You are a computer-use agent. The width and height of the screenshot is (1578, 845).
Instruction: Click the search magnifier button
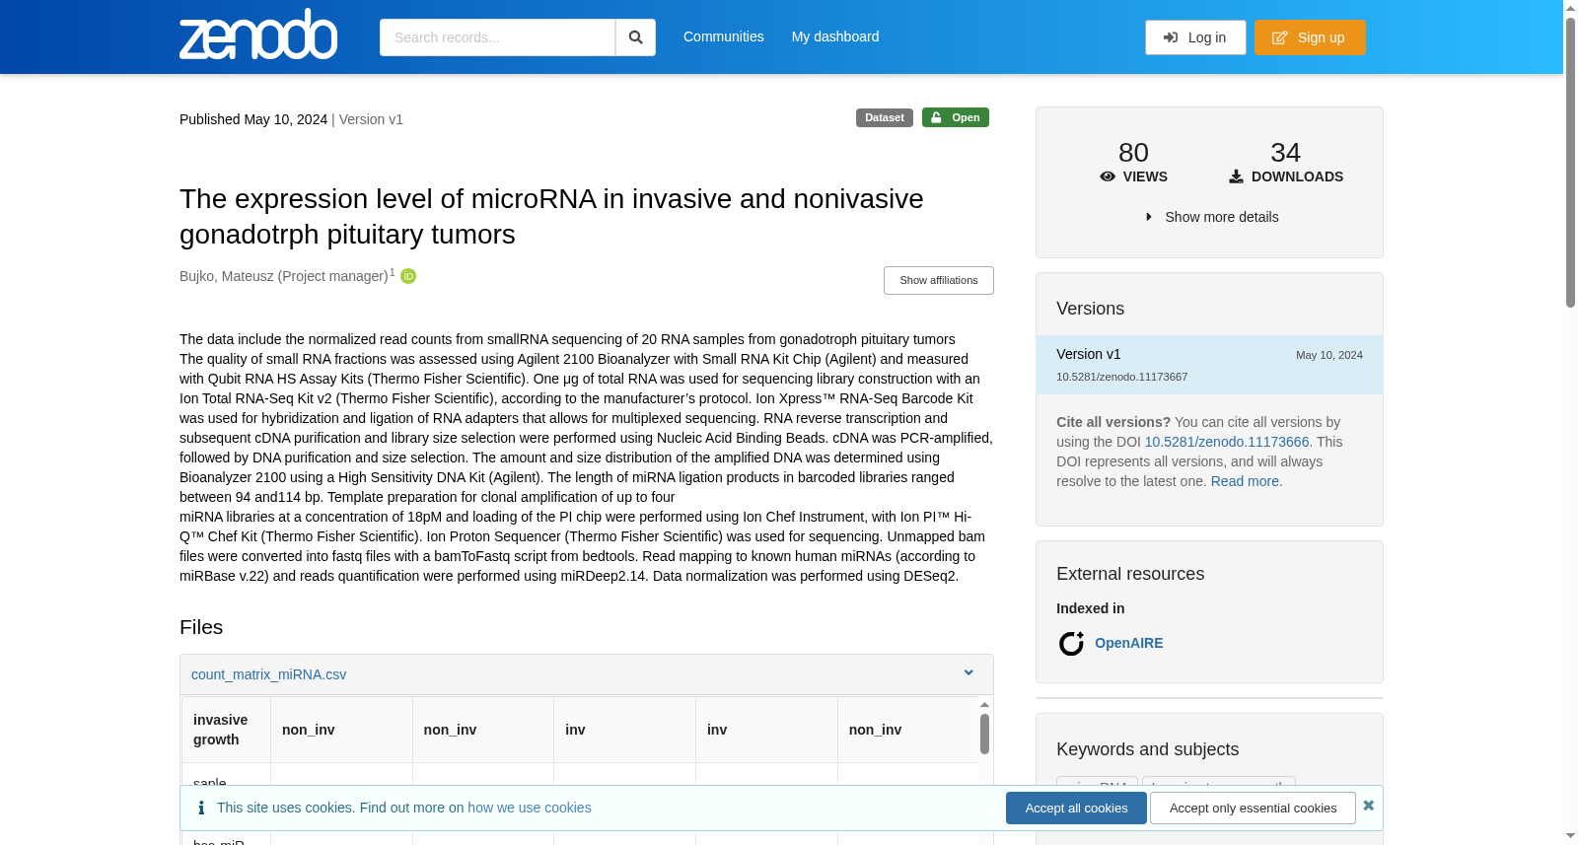pos(635,37)
